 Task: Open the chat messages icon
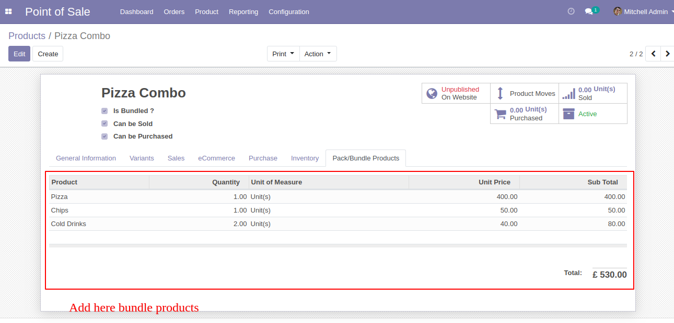[589, 11]
